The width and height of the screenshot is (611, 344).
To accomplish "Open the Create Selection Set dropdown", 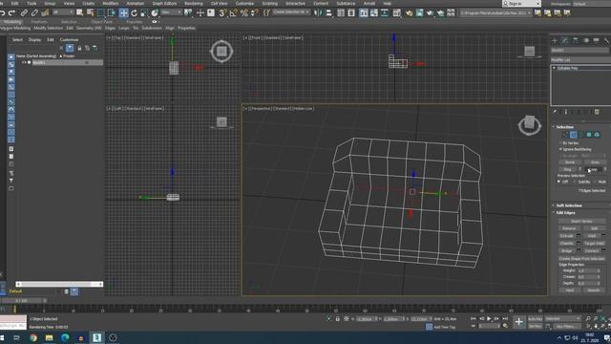I will (x=290, y=12).
